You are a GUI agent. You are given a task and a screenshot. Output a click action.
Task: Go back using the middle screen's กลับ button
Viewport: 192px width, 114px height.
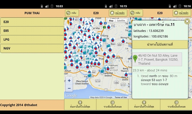point(72,13)
